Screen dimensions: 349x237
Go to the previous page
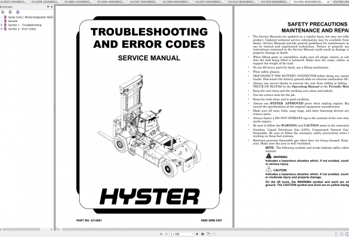tap(166, 234)
